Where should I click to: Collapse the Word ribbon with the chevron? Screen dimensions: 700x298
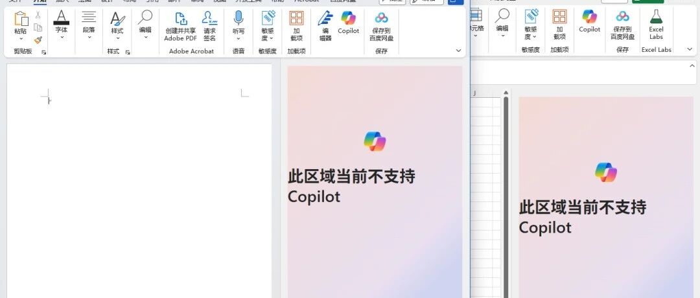458,51
